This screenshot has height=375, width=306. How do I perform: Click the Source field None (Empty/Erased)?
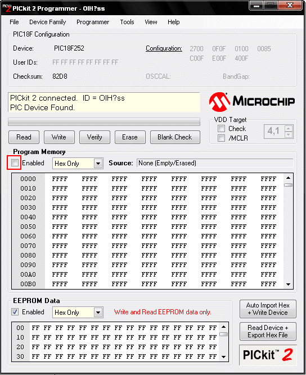point(215,163)
